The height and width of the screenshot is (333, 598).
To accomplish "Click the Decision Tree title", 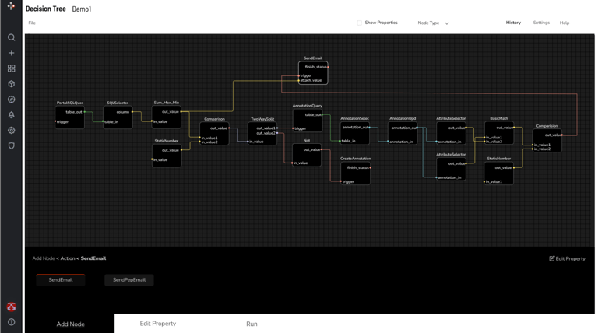I will [x=46, y=9].
